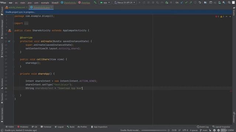Open the TODO tool window

click(x=10, y=127)
